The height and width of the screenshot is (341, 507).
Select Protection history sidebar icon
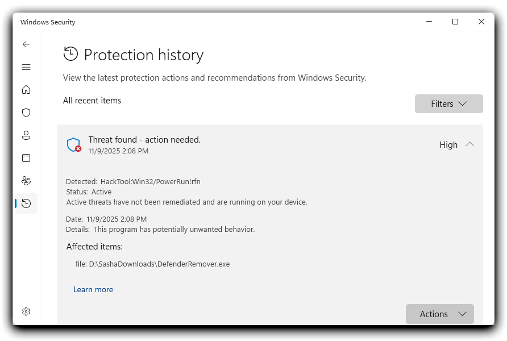tap(26, 203)
